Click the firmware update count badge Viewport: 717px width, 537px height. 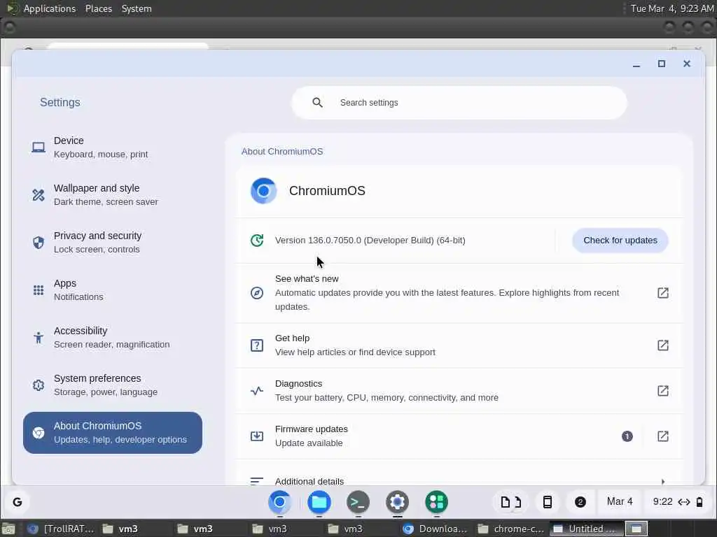pos(627,436)
